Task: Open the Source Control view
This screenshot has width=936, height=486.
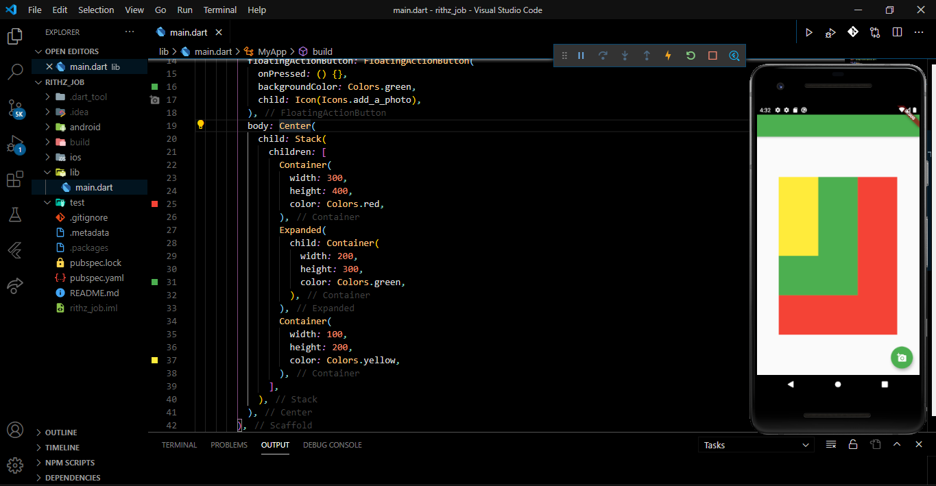Action: (x=15, y=108)
